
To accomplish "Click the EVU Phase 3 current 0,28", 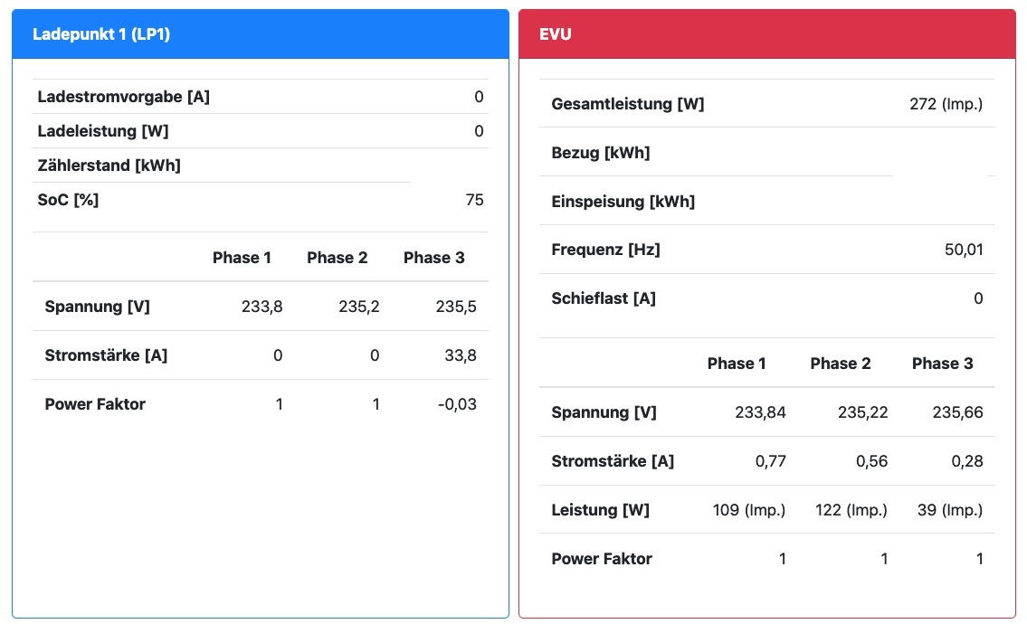I will (x=965, y=461).
